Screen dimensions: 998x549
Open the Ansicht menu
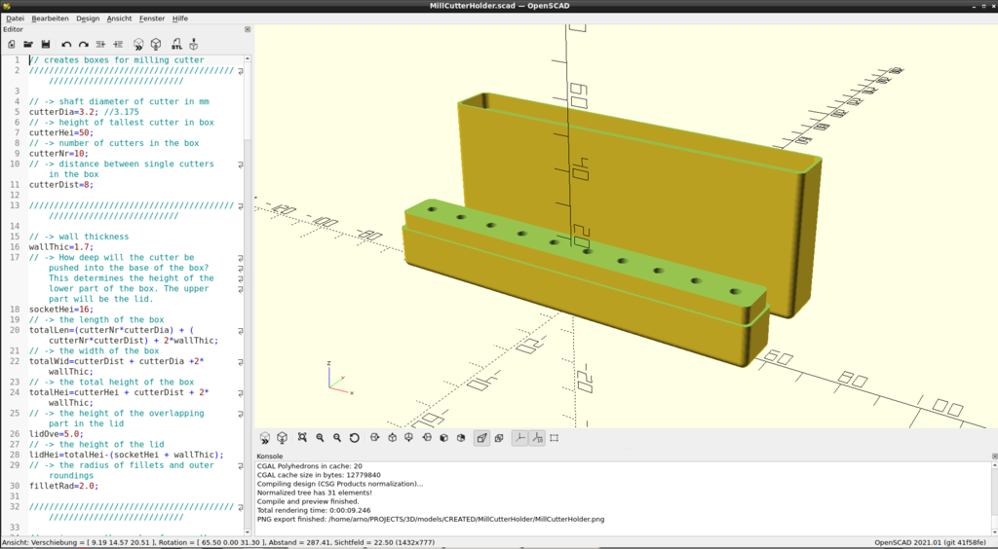[x=119, y=18]
